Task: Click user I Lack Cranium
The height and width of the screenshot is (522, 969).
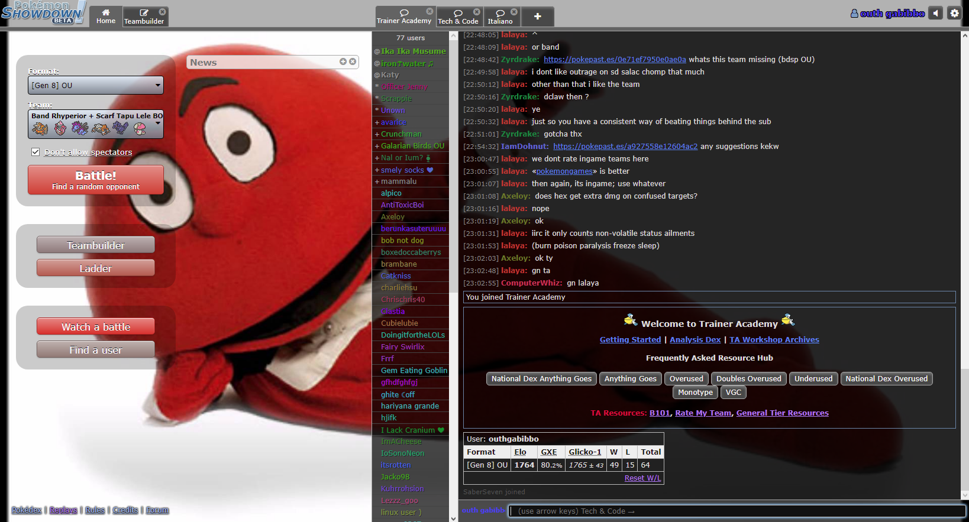Action: [410, 430]
